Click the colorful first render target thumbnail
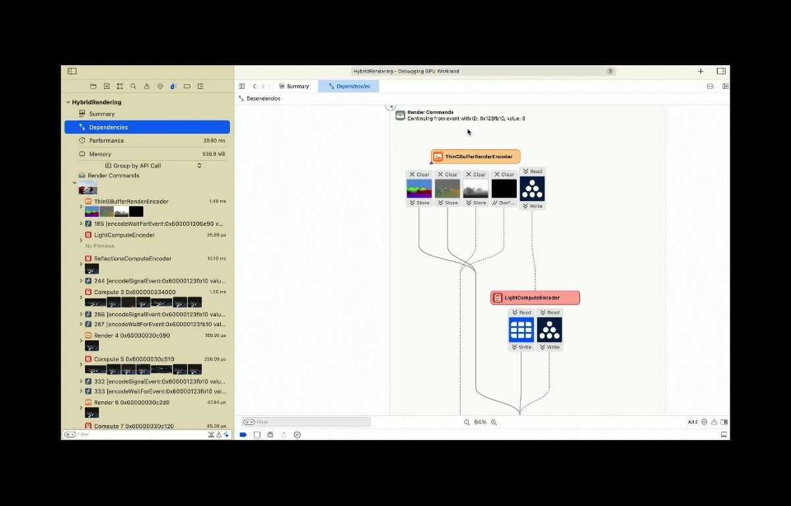This screenshot has width=791, height=506. (419, 188)
